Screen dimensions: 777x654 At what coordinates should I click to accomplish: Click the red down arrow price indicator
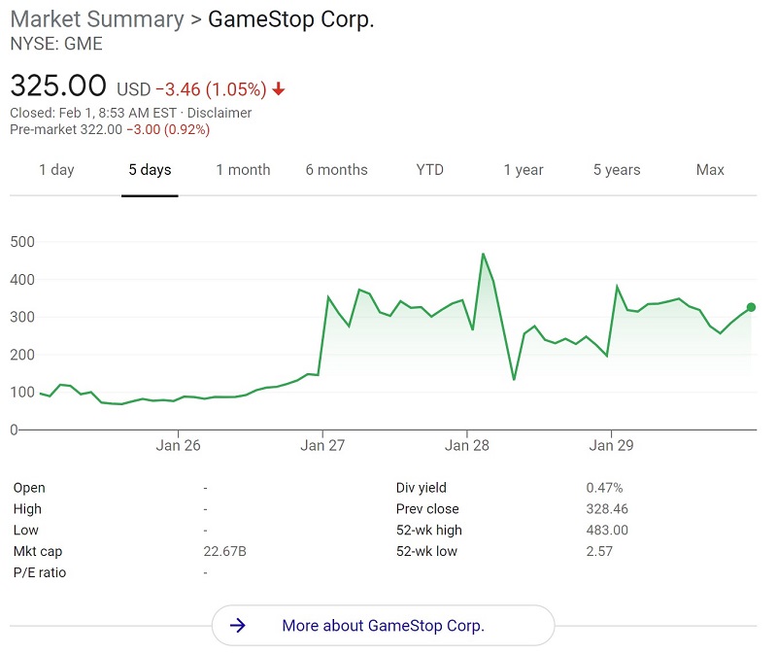(279, 89)
